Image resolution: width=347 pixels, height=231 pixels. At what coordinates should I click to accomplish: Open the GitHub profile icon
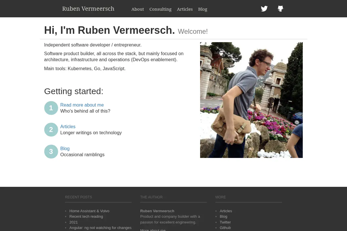(280, 9)
